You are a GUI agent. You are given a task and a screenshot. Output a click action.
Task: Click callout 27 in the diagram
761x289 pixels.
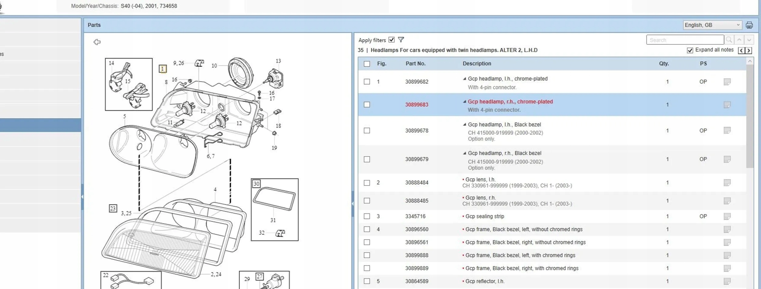click(259, 277)
